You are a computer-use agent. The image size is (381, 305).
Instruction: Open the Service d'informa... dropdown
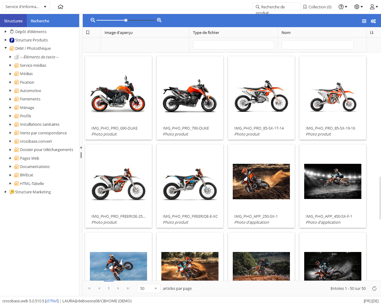pos(26,7)
